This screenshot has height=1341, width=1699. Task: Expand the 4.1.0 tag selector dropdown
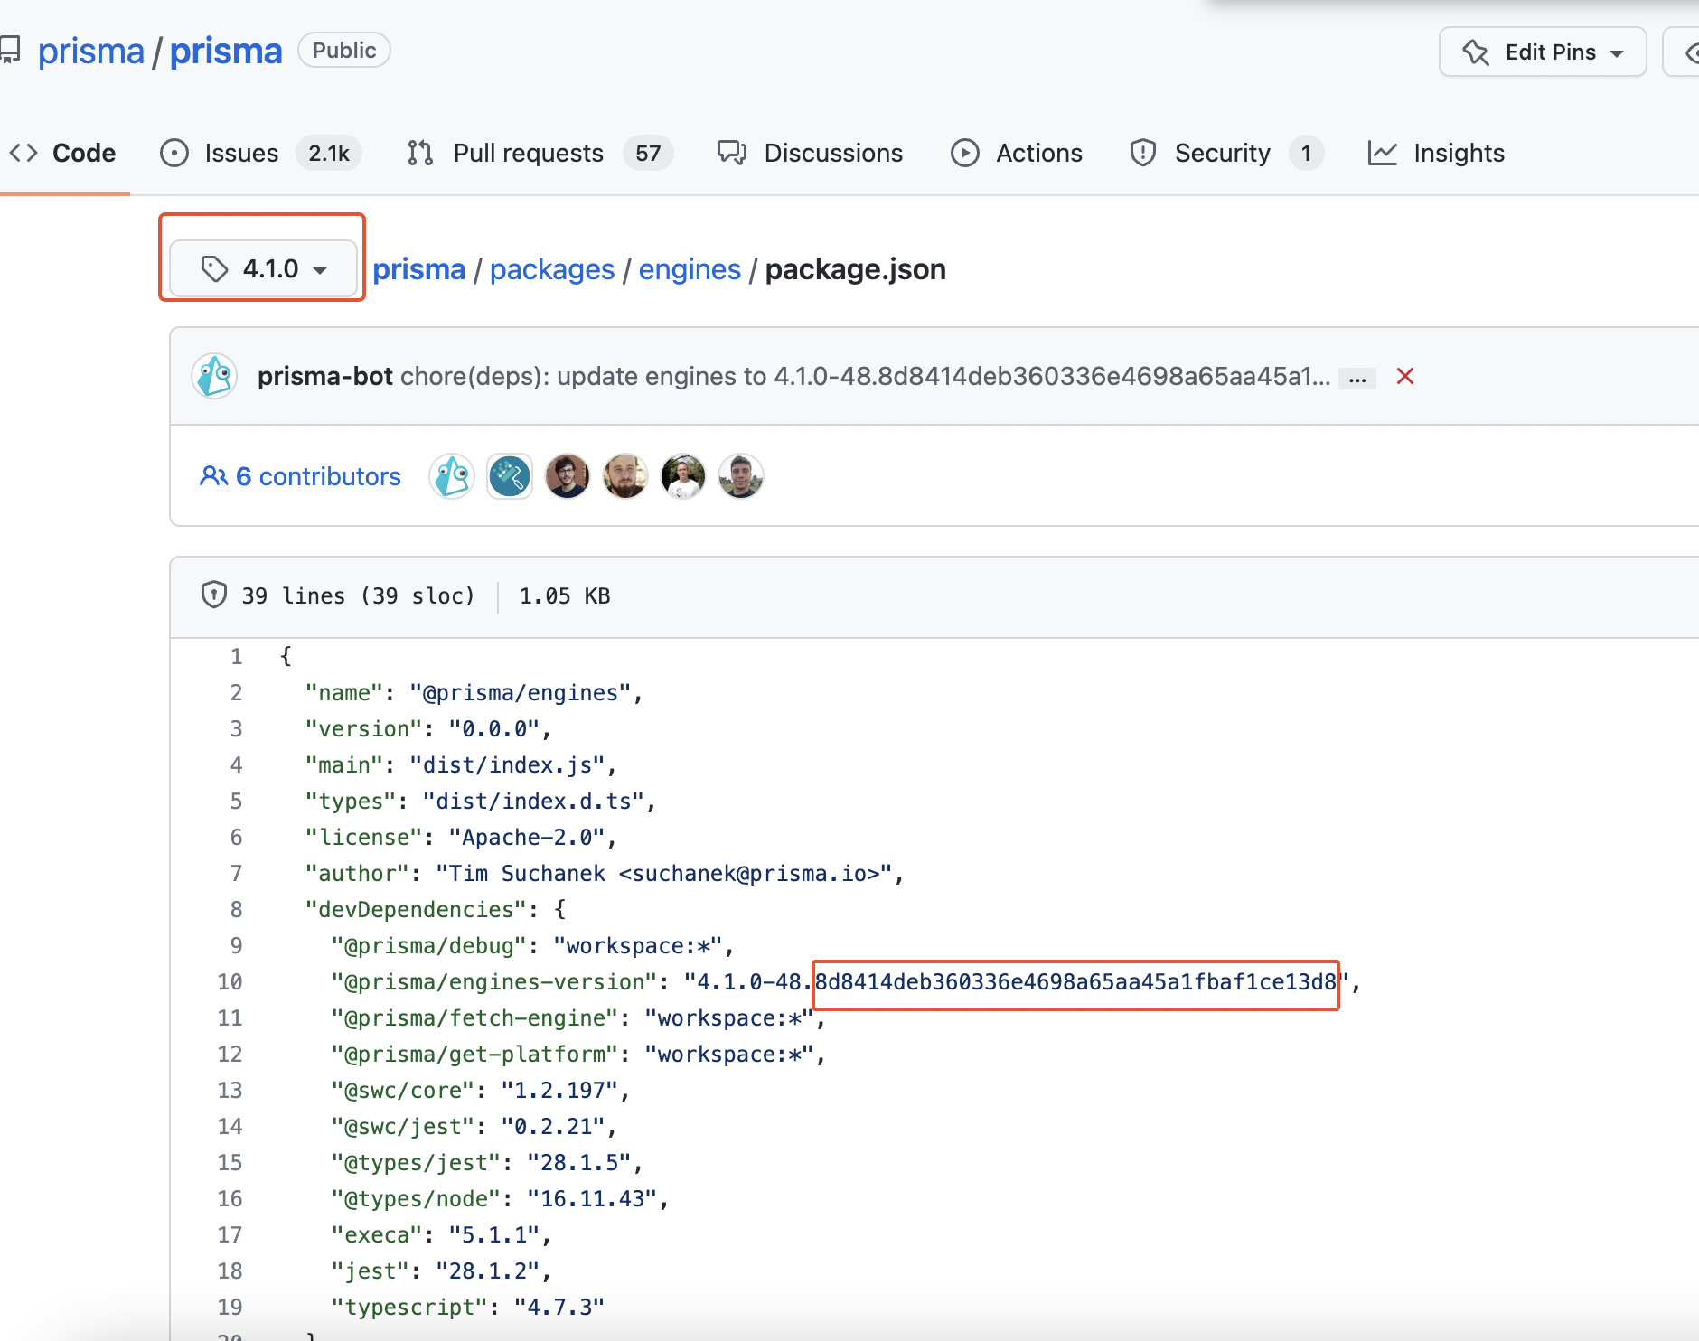click(263, 268)
